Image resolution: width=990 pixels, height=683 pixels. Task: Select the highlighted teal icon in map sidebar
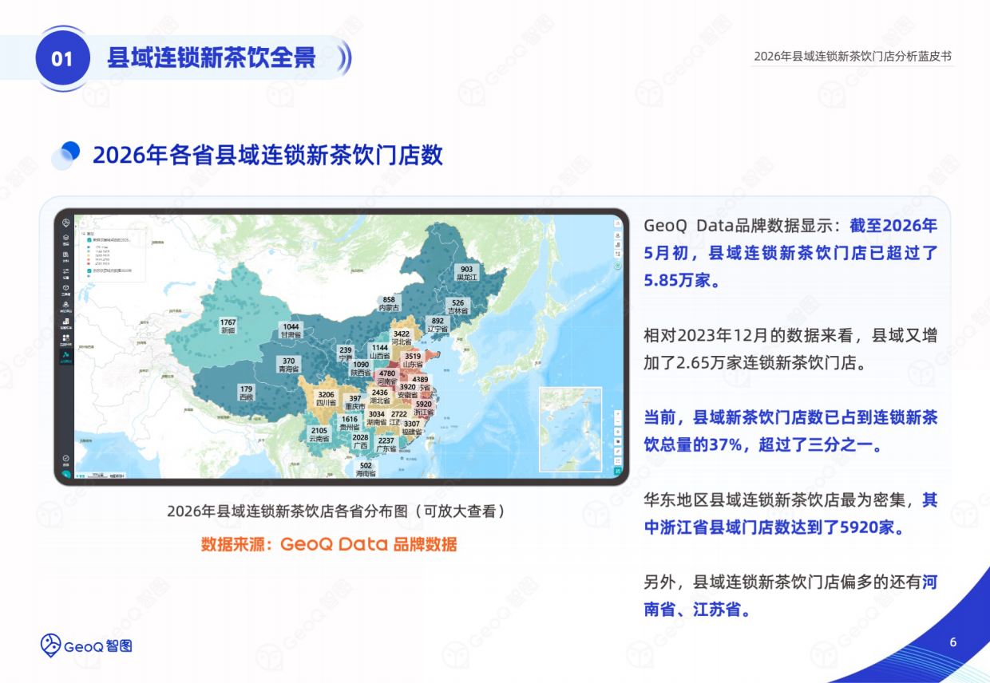(x=66, y=357)
